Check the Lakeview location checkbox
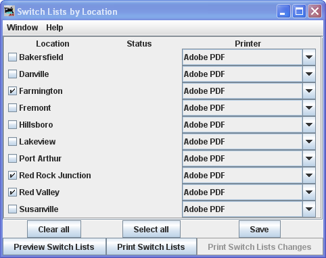Image resolution: width=326 pixels, height=258 pixels. tap(12, 142)
